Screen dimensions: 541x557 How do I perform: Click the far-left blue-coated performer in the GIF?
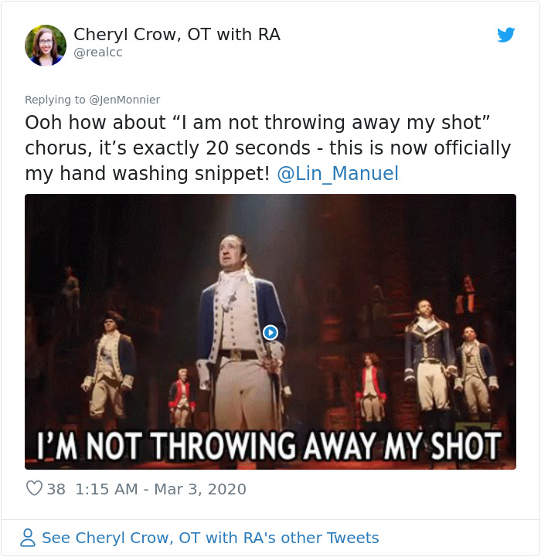click(x=113, y=363)
